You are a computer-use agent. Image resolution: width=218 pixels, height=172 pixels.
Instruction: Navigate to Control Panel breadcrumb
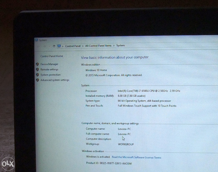click(73, 46)
